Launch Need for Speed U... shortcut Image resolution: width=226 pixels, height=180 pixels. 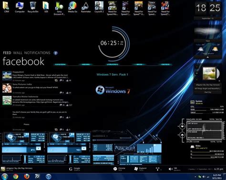(139, 8)
